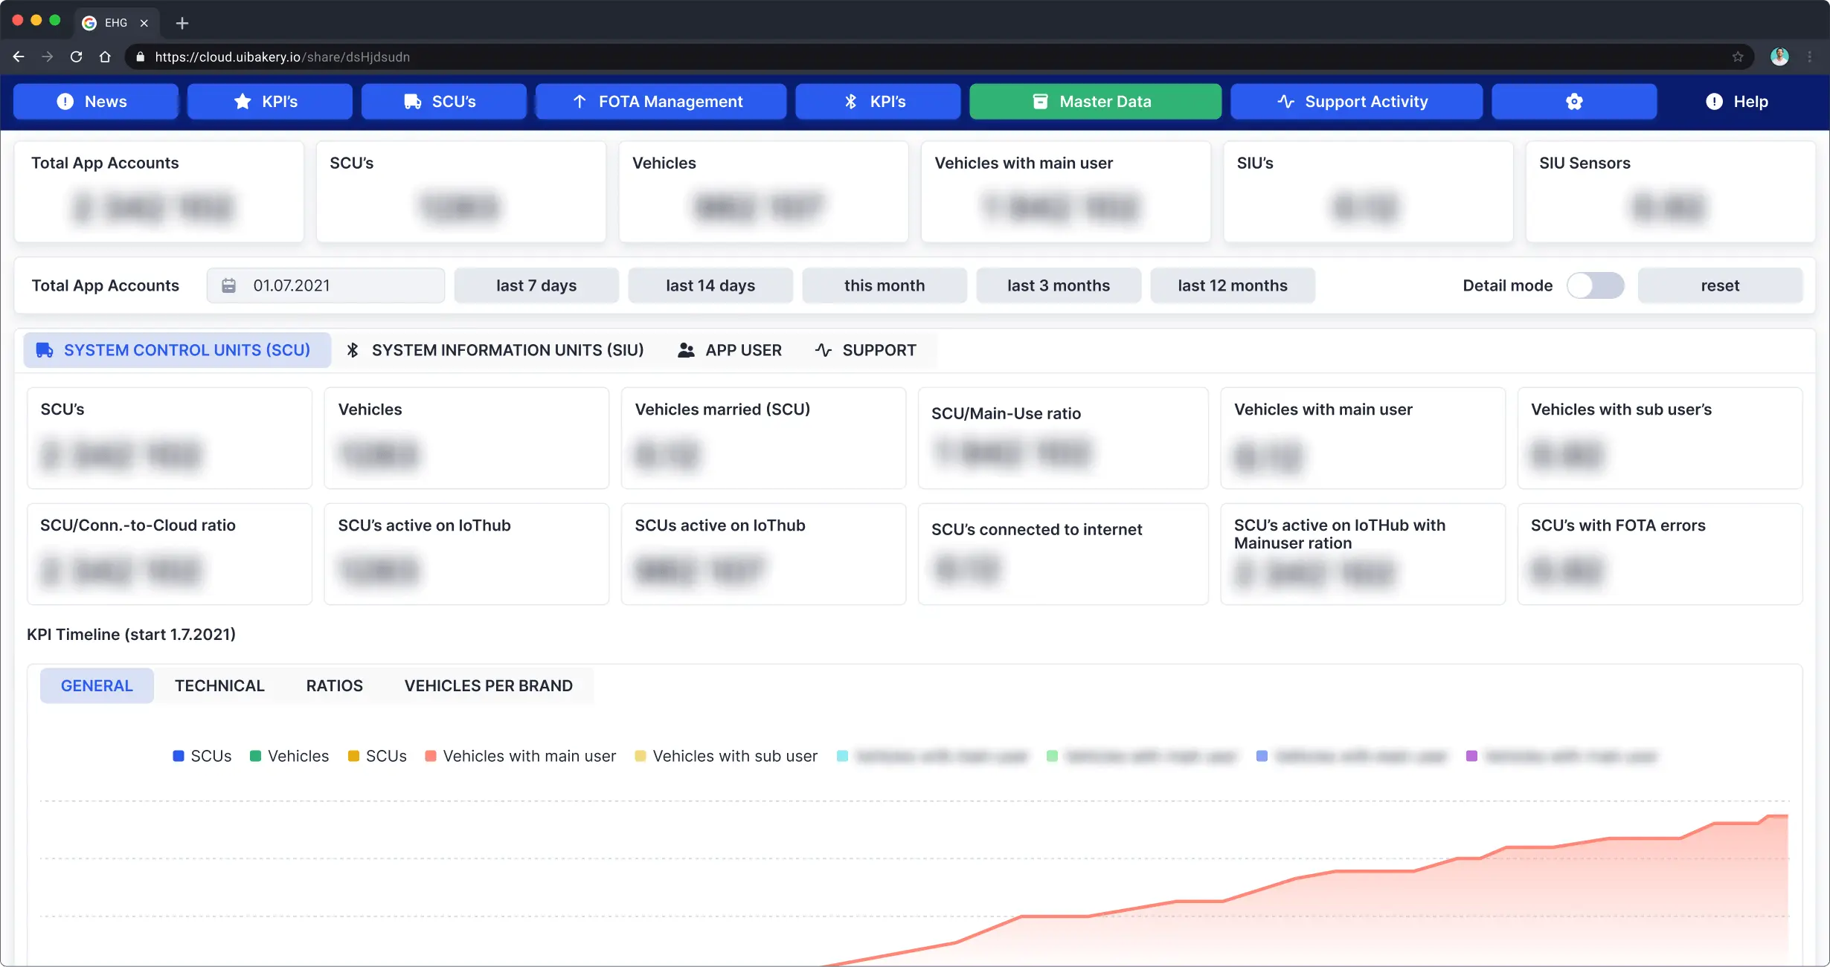Go forward using browser forward arrow
Viewport: 1830px width, 967px height.
coord(48,56)
